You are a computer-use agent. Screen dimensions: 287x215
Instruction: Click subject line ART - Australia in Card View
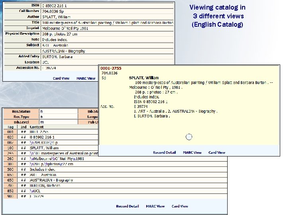(x=175, y=111)
